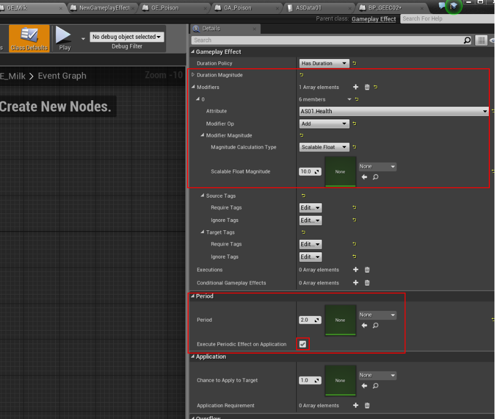This screenshot has height=419, width=495.
Task: Click the Details search field
Action: coord(327,40)
